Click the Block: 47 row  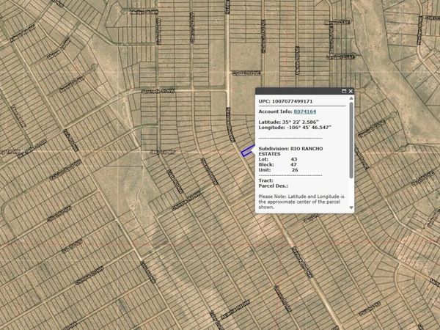[x=278, y=165]
